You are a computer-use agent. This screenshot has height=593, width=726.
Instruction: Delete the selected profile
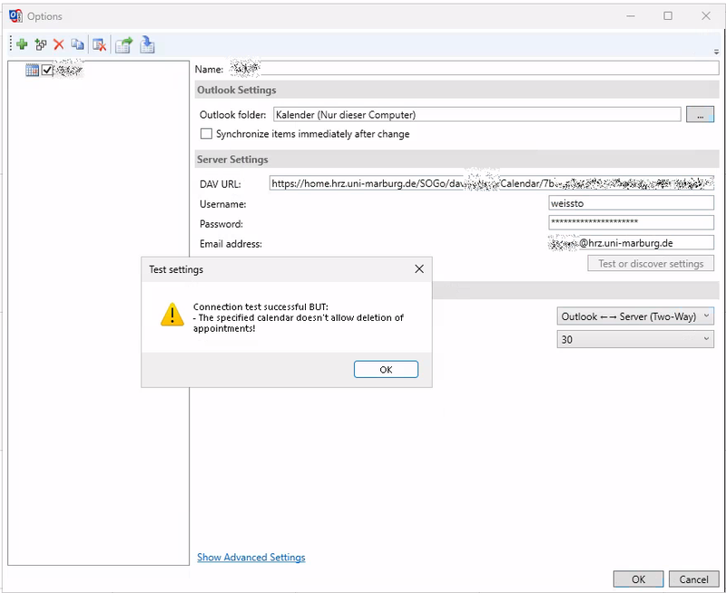[x=58, y=44]
